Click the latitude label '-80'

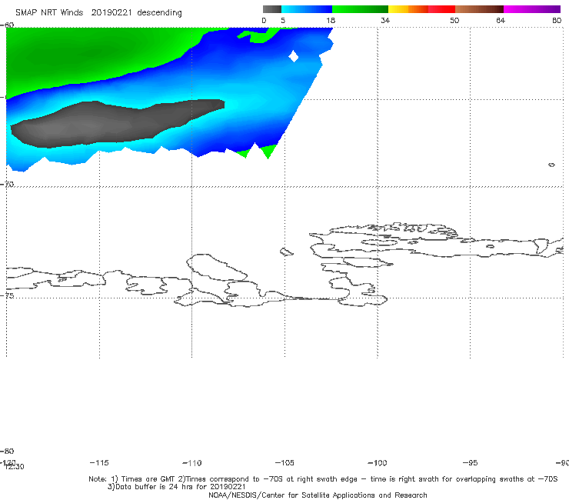tap(7, 452)
